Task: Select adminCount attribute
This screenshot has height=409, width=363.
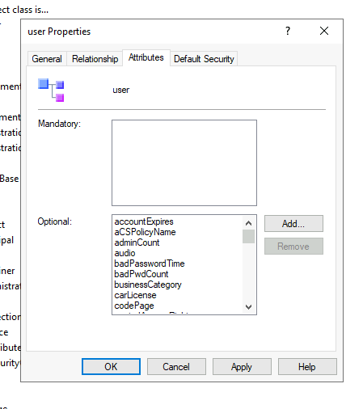Action: [x=137, y=242]
